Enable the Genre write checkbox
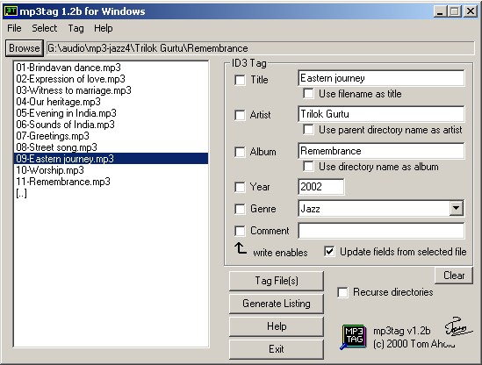The height and width of the screenshot is (365, 482). tap(240, 209)
